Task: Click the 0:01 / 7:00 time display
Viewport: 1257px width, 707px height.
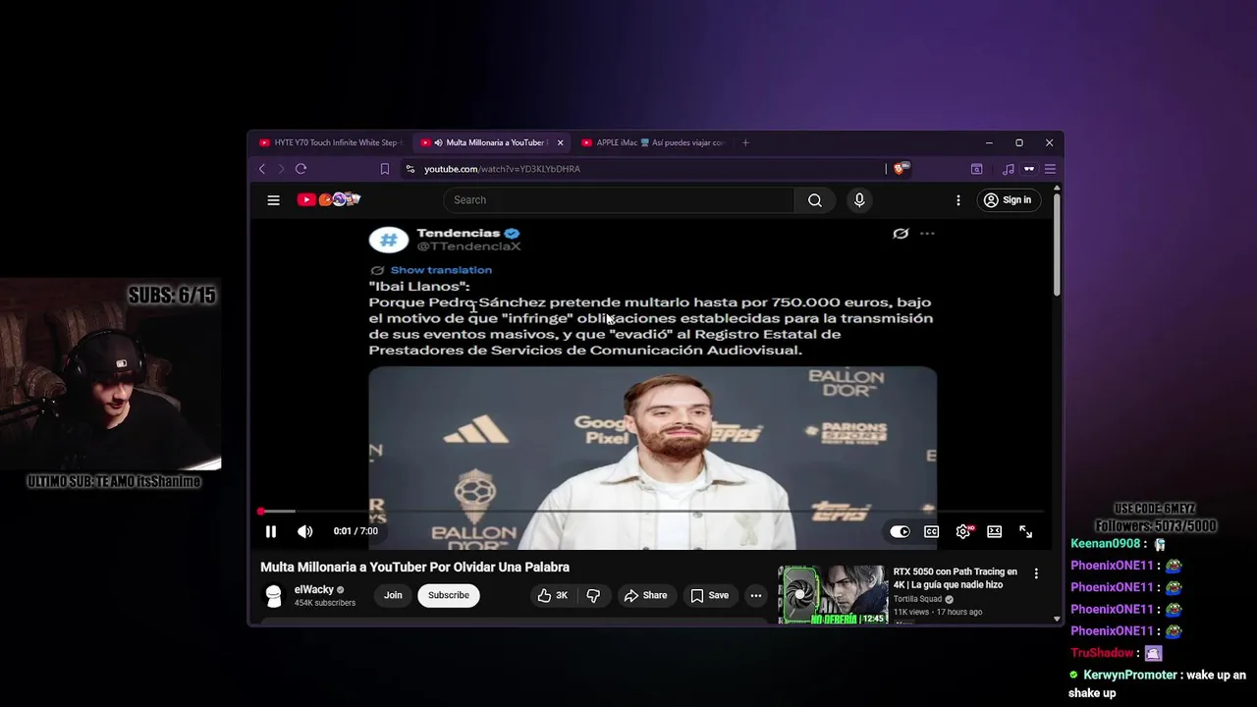Action: click(355, 531)
